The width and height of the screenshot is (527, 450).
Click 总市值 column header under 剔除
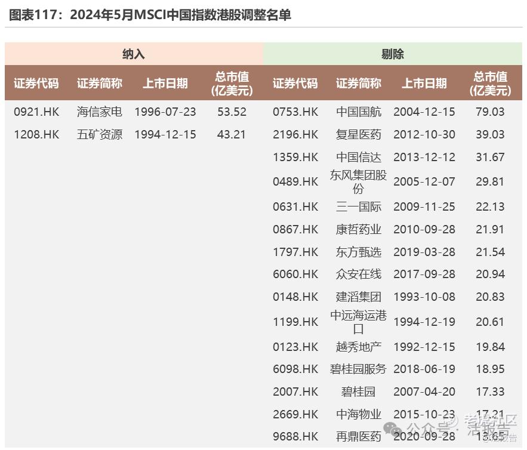pyautogui.click(x=491, y=84)
